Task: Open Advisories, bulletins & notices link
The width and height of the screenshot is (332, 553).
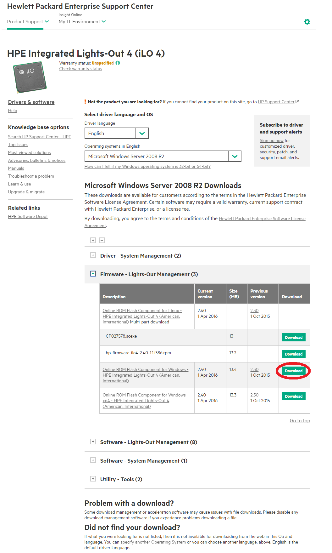Action: point(37,160)
